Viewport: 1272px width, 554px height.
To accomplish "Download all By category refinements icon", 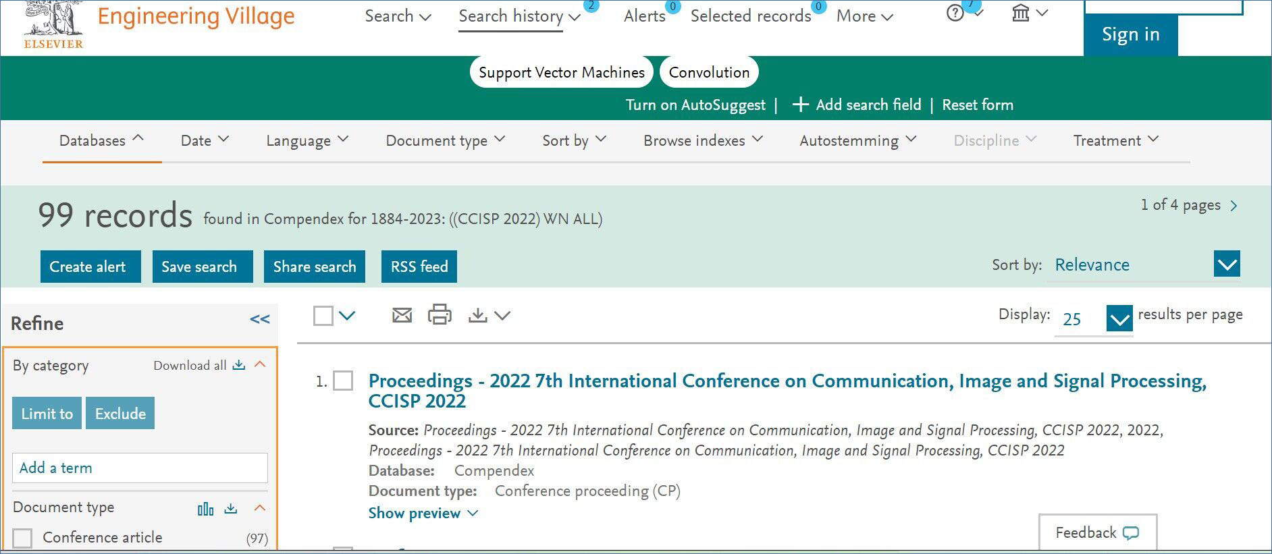I will 239,365.
